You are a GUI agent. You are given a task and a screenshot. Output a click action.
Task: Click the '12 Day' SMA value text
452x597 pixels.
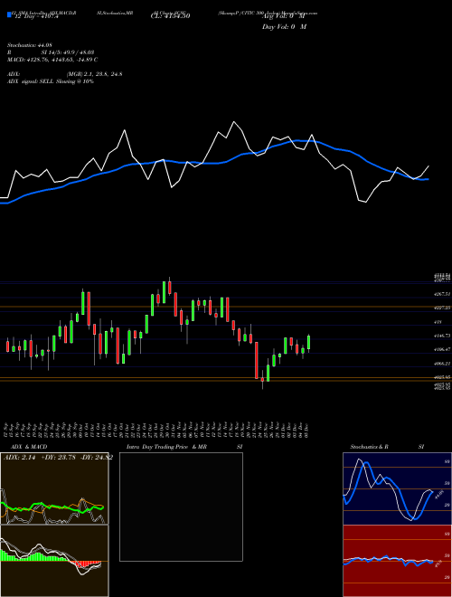(x=36, y=16)
